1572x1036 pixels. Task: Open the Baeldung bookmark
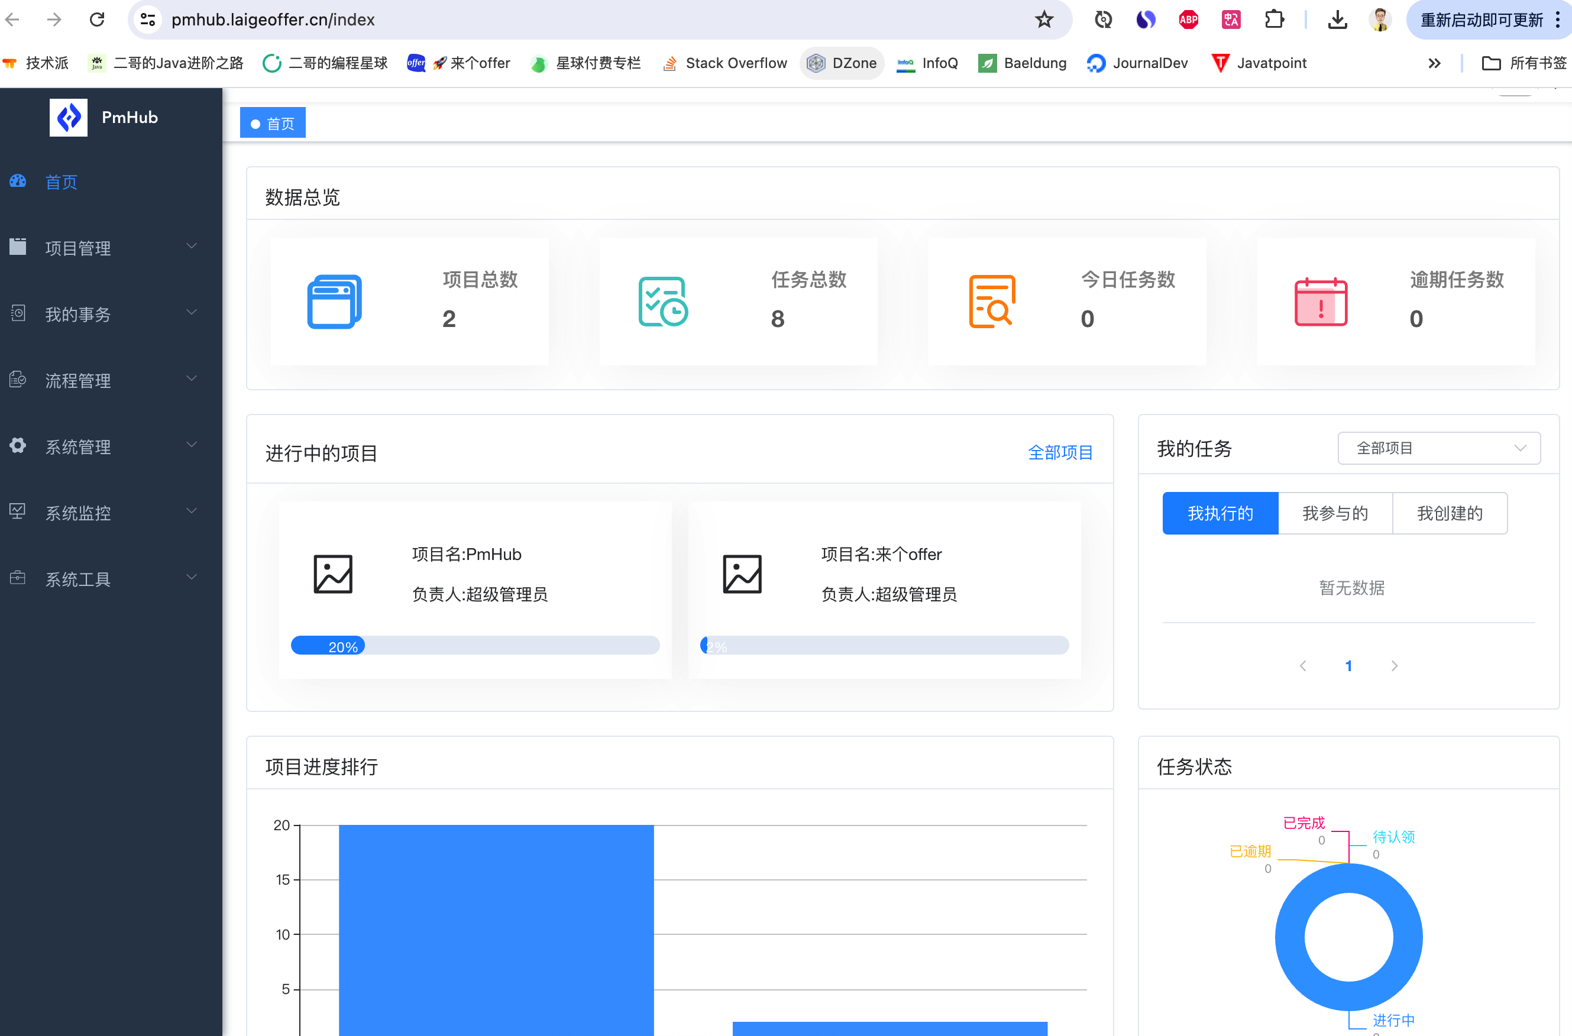click(x=1022, y=63)
